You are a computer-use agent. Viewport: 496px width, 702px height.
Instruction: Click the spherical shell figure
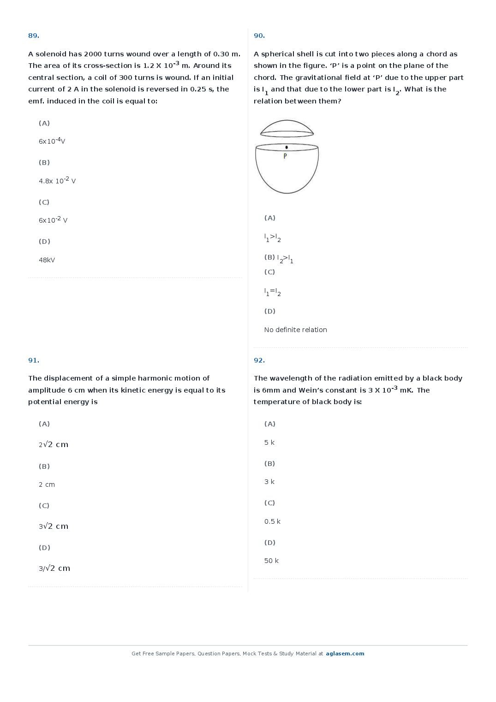click(287, 157)
